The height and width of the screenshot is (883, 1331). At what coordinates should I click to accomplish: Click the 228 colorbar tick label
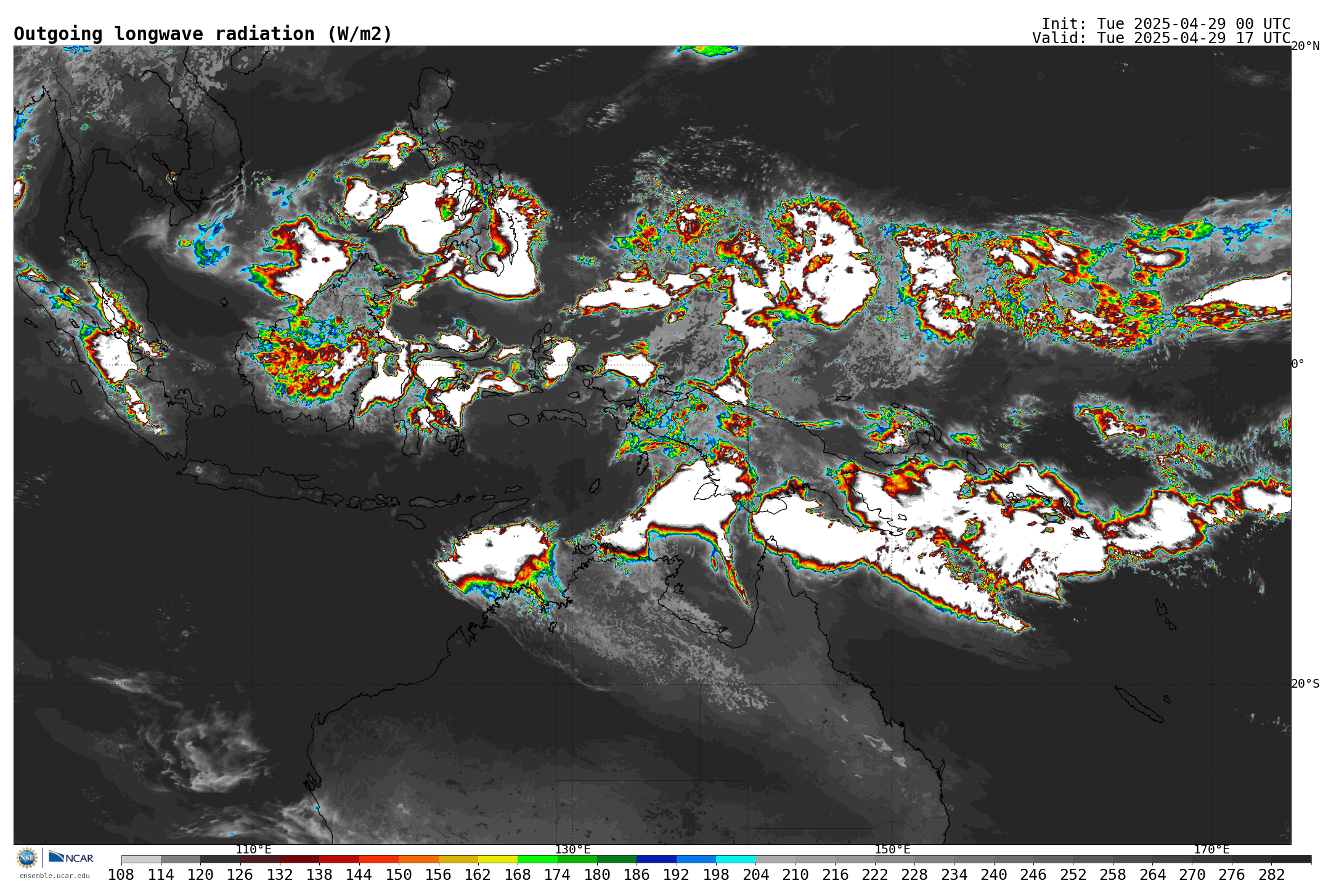914,875
